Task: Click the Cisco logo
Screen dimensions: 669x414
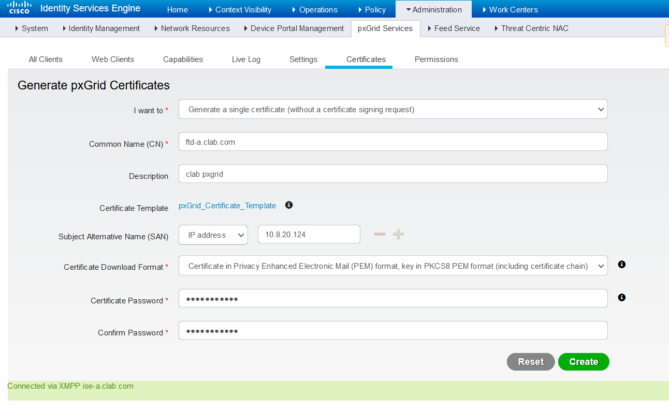Action: (20, 8)
